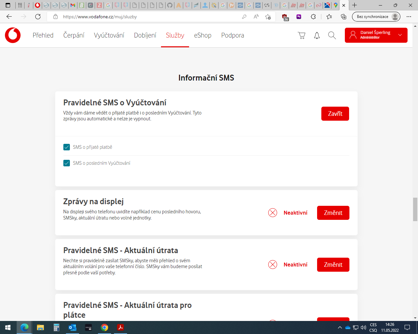Screen dimensions: 418x334
Task: Open browser Extensions puzzle icon
Action: point(313,17)
